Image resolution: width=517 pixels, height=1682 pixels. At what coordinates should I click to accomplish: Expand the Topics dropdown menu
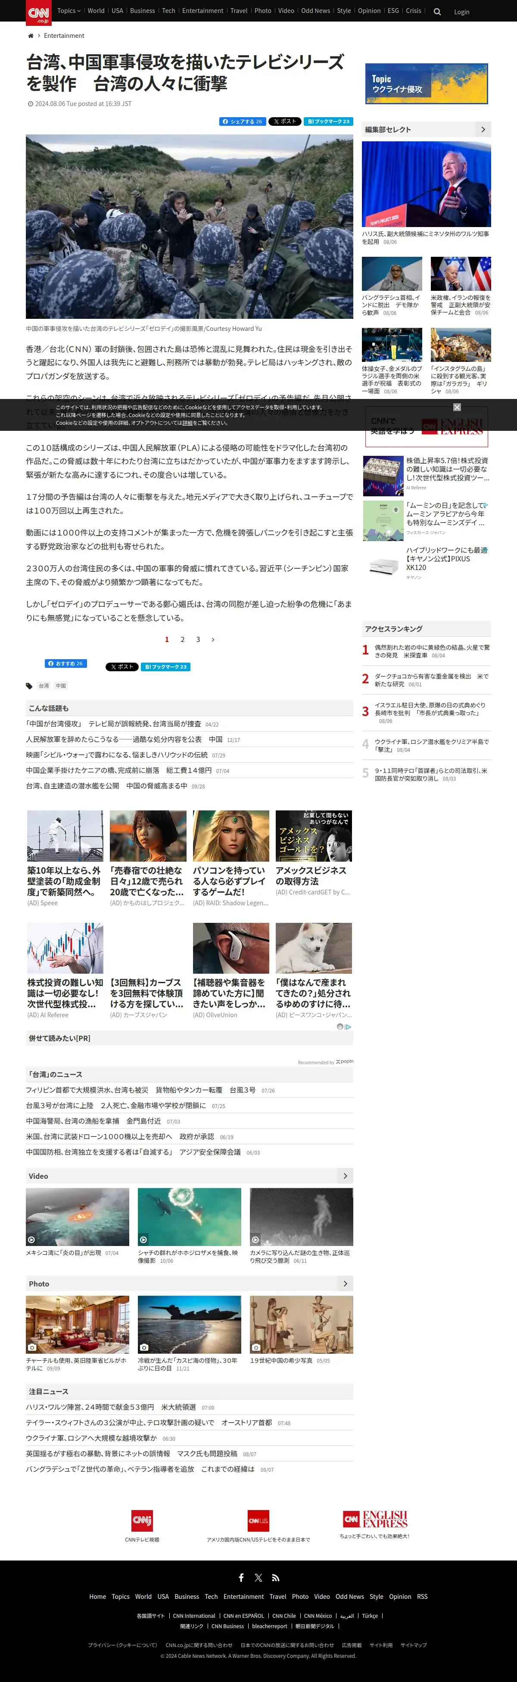69,11
